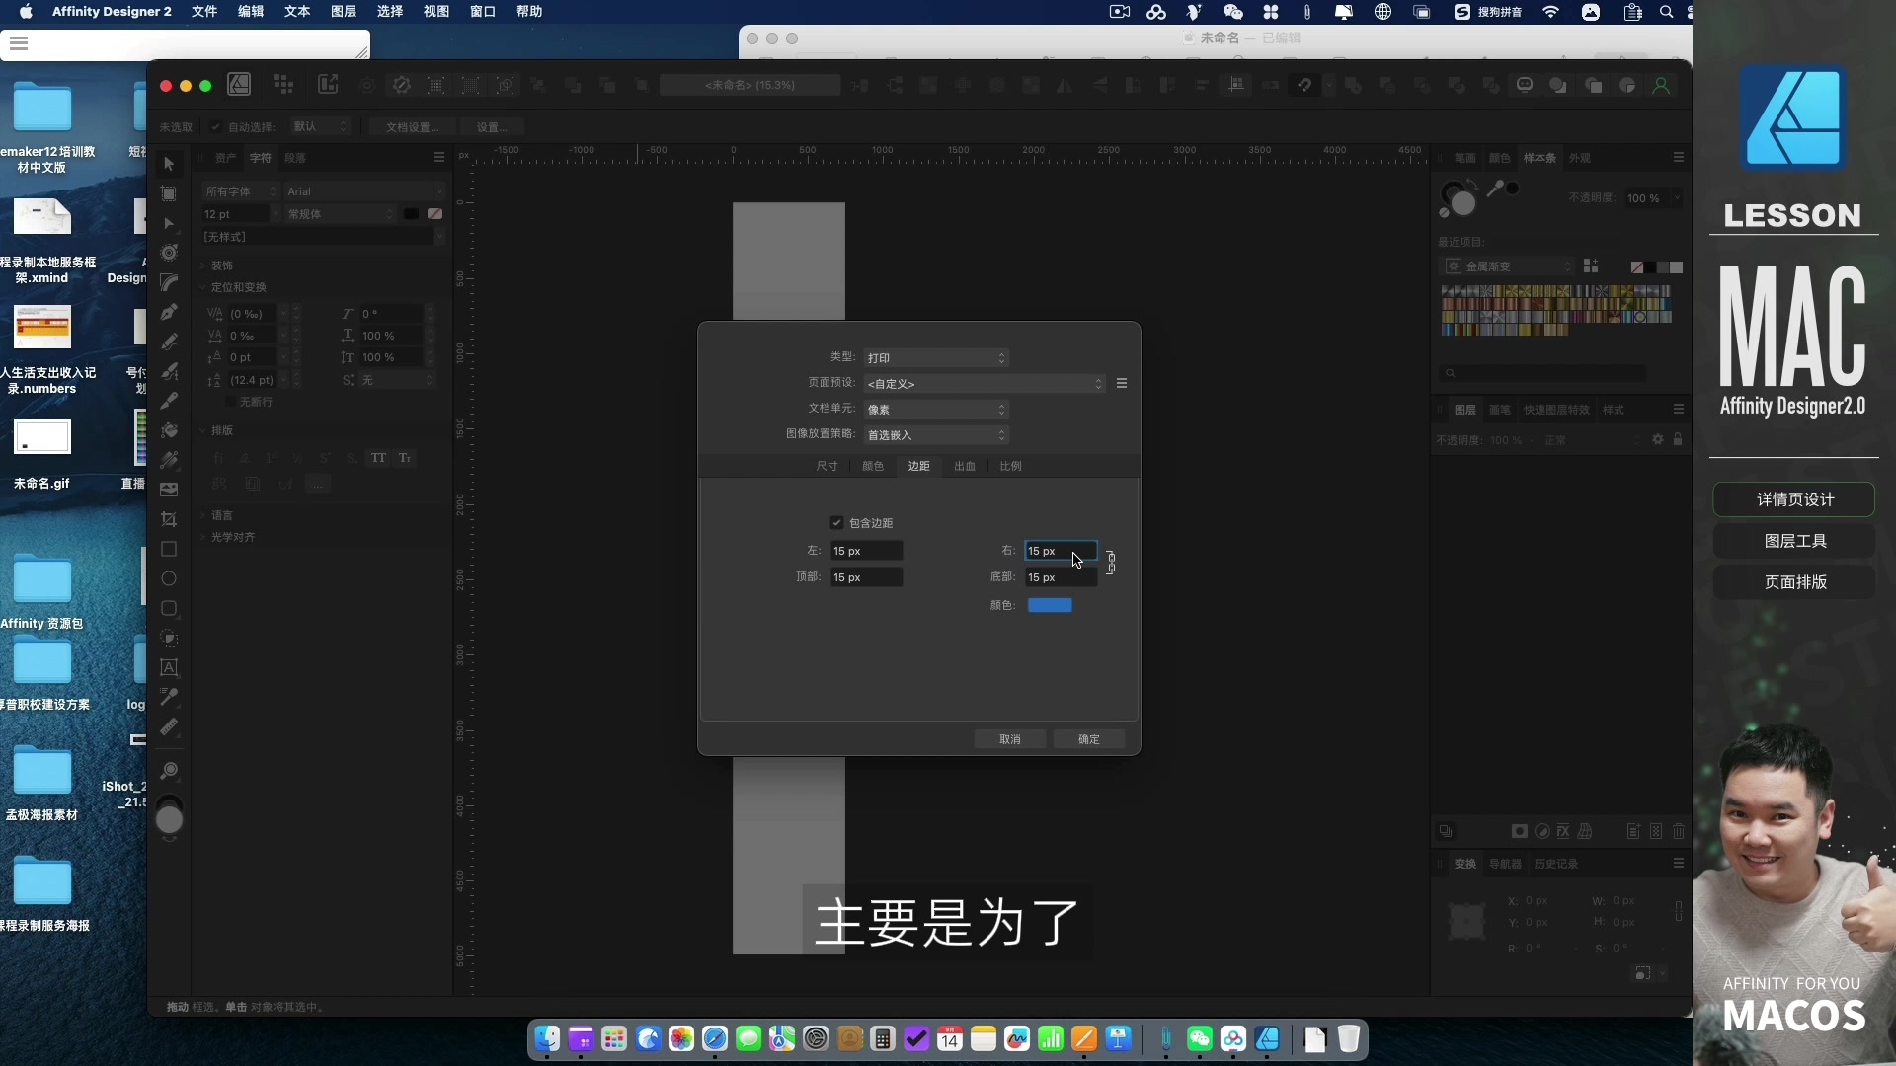The image size is (1896, 1066).
Task: Open the 文本 menu in the menu bar
Action: 295,12
